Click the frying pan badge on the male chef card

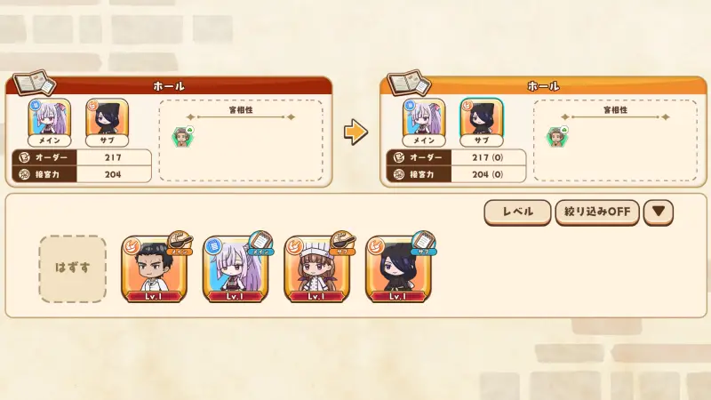click(180, 243)
